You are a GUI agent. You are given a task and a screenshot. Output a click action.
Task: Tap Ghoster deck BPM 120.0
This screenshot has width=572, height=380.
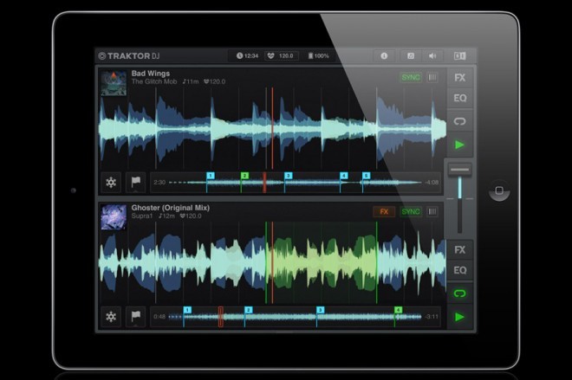click(x=191, y=216)
